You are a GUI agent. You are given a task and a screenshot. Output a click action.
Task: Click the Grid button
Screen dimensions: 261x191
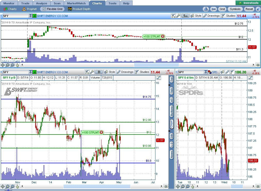click(x=222, y=9)
